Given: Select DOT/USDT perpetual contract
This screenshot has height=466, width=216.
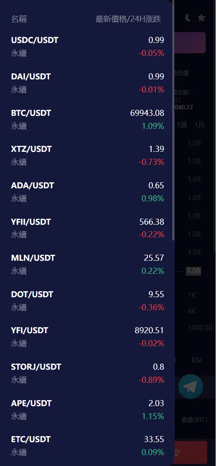Looking at the screenshot, I should point(87,300).
